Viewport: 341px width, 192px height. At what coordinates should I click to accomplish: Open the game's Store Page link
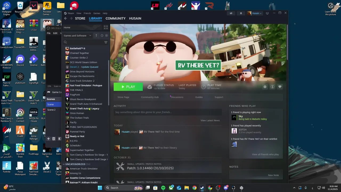pyautogui.click(x=123, y=97)
